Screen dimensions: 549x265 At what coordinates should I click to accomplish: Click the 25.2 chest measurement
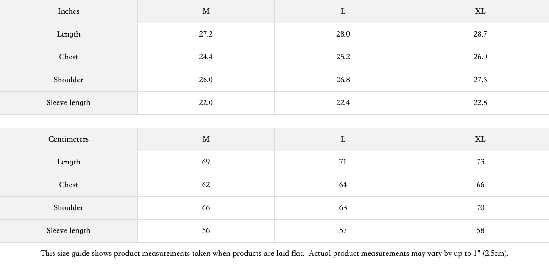click(343, 57)
